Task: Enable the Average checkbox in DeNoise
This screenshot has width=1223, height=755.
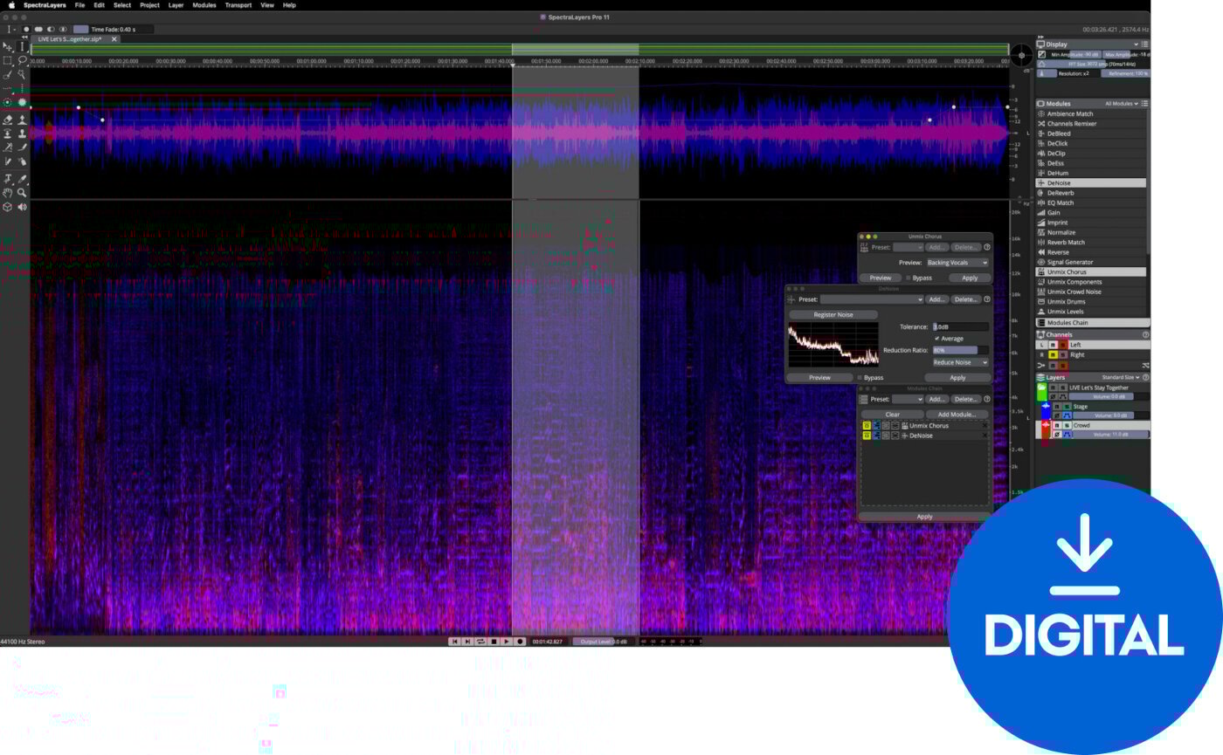Action: click(x=936, y=339)
